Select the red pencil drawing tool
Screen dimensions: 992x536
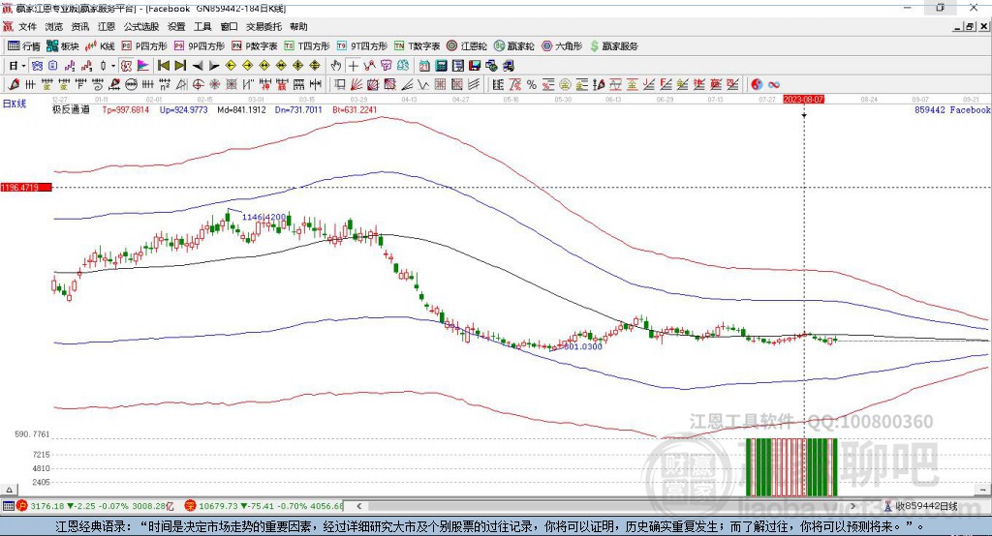[x=14, y=85]
